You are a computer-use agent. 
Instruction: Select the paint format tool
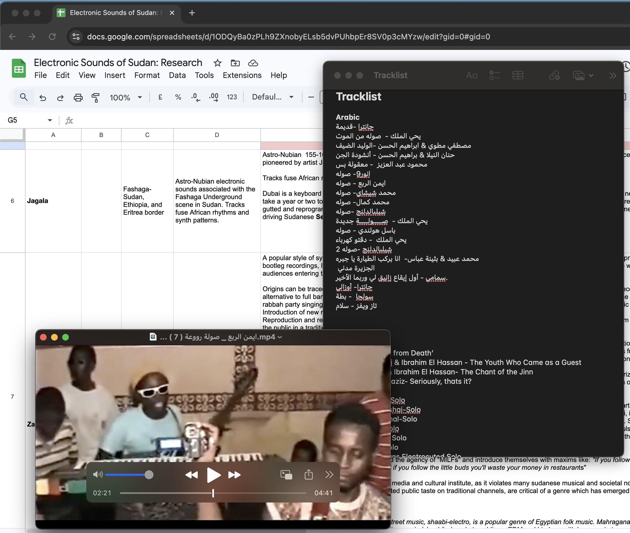point(95,97)
